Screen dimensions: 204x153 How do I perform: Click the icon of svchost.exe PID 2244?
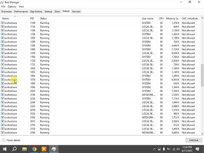point(3,102)
